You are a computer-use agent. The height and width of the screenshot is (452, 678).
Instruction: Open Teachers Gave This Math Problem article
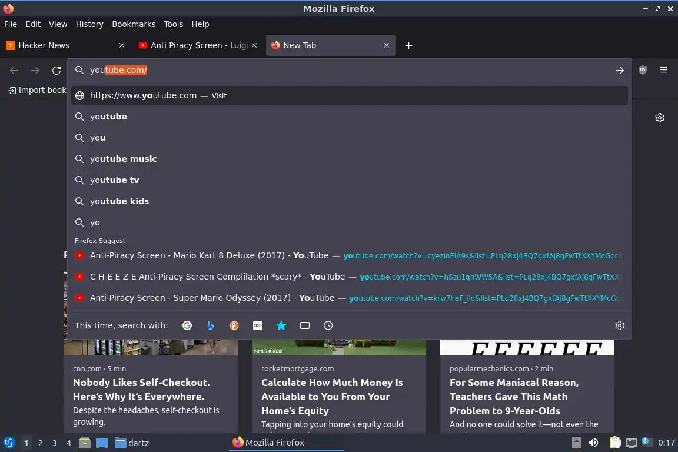pos(514,397)
